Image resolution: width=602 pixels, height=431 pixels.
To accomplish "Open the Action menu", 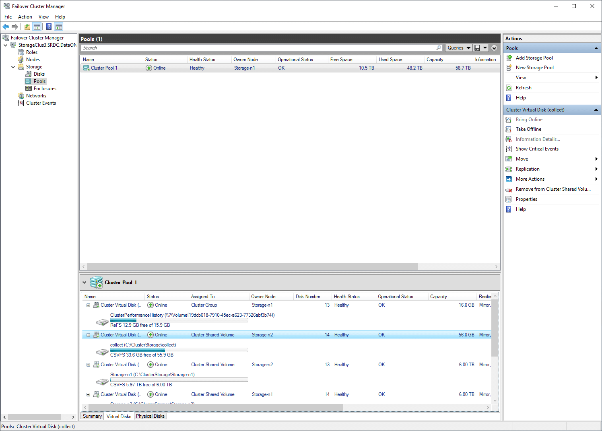I will pyautogui.click(x=25, y=17).
